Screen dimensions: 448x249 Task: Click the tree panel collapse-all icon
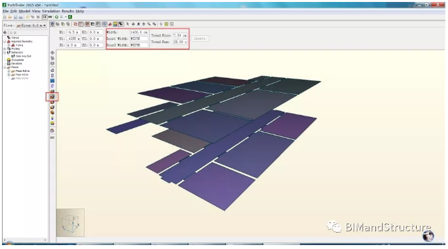tap(11, 32)
